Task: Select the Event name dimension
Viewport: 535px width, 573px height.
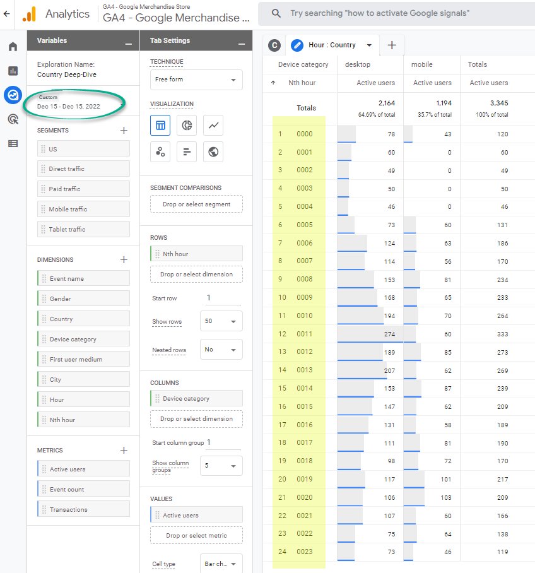Action: click(x=83, y=278)
